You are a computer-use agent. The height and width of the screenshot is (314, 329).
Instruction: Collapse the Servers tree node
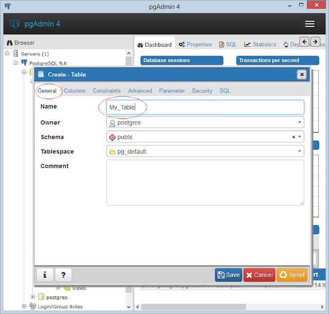[x=7, y=53]
